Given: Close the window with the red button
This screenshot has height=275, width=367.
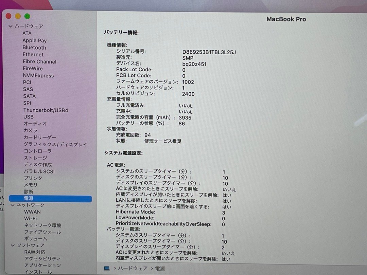Looking at the screenshot, I should point(8,16).
